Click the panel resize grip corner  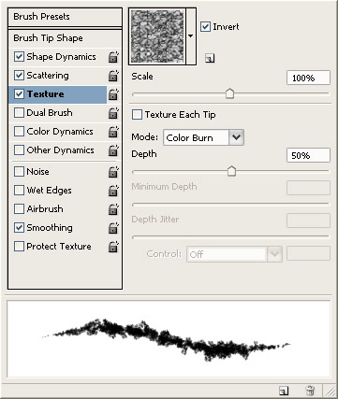pyautogui.click(x=331, y=391)
